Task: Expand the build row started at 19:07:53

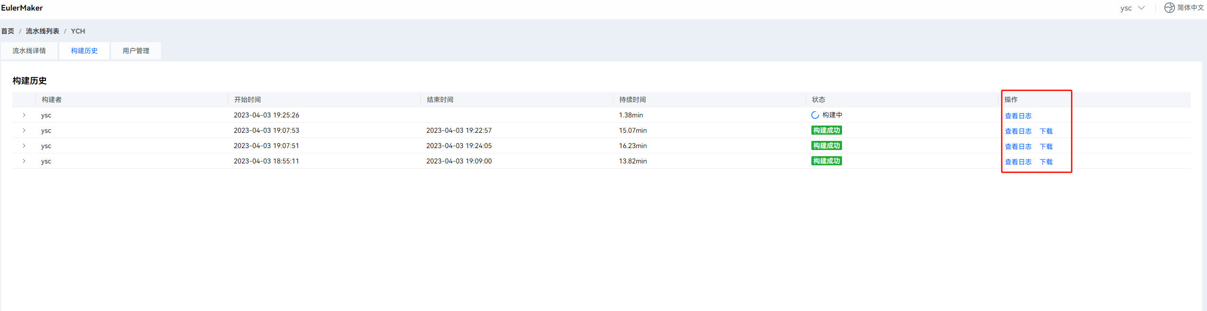Action: coord(24,130)
